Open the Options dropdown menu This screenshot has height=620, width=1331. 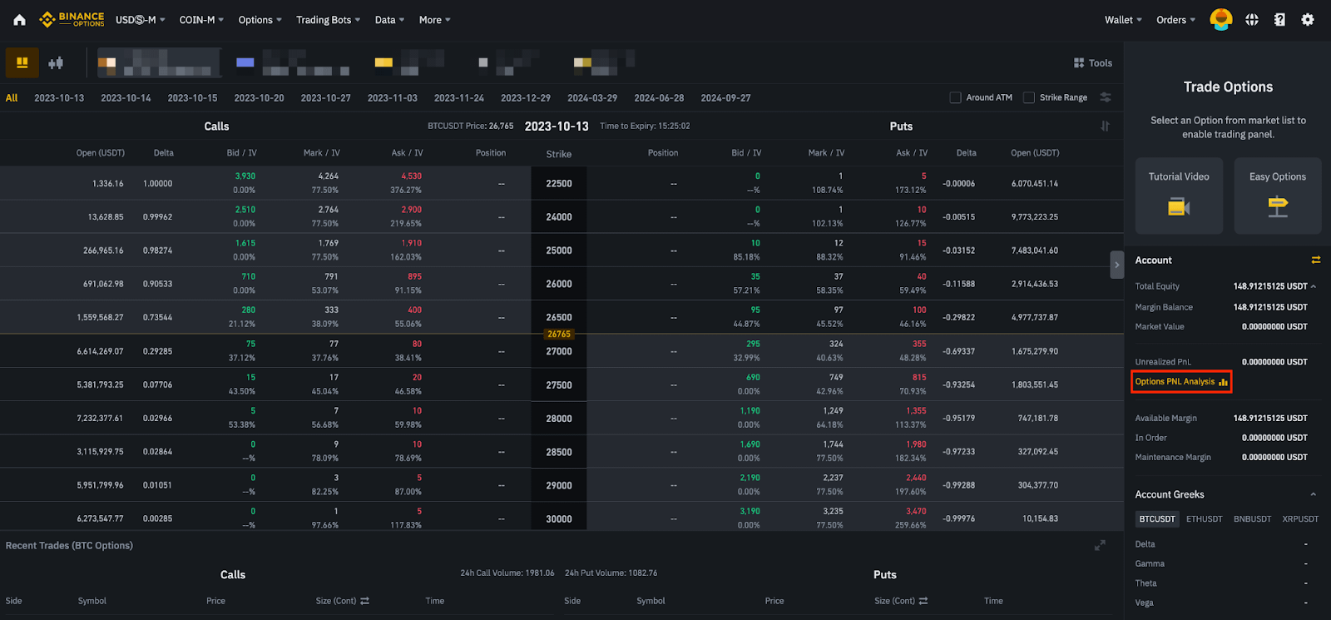(260, 20)
